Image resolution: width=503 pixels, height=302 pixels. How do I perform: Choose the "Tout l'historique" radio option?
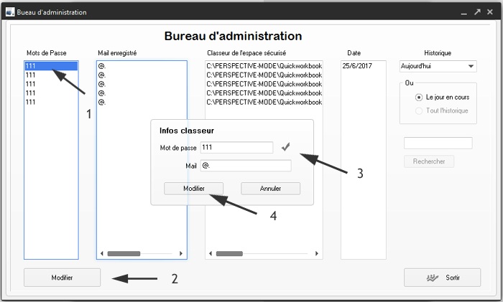419,110
